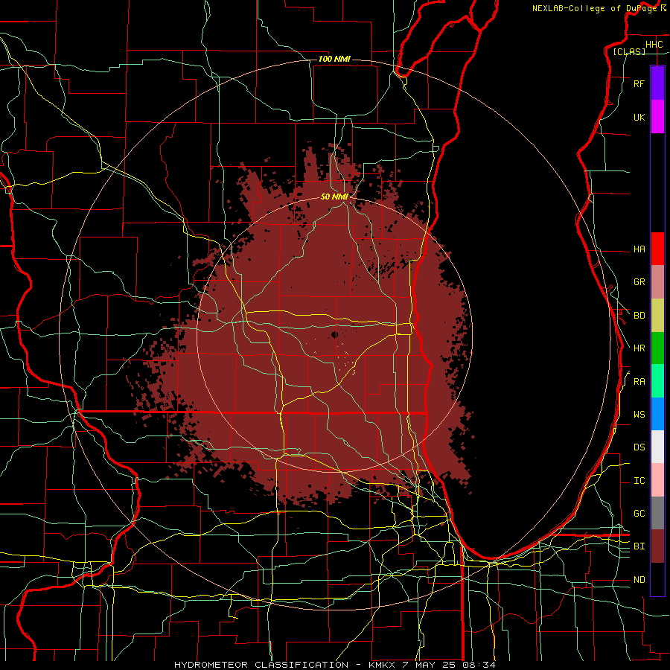This screenshot has width=670, height=670.
Task: Click the GC legend label
Action: [639, 514]
